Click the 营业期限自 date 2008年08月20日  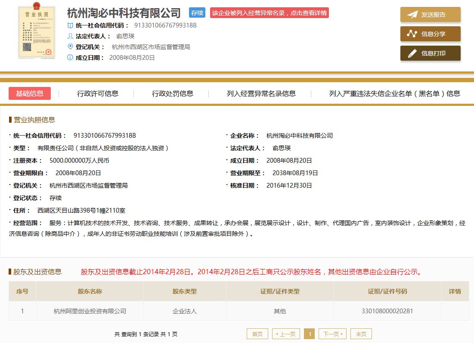point(78,173)
